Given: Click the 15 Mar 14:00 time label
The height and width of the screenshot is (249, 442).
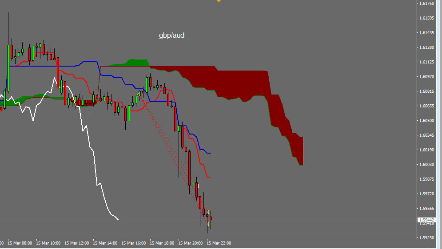Looking at the screenshot, I should click(105, 243).
